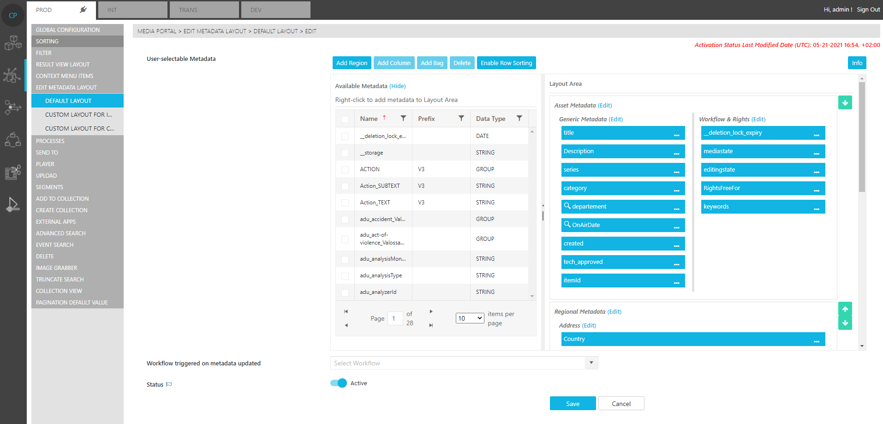This screenshot has width=883, height=424.
Task: Click the magnifier icon on the OnAirDate field
Action: tap(567, 224)
